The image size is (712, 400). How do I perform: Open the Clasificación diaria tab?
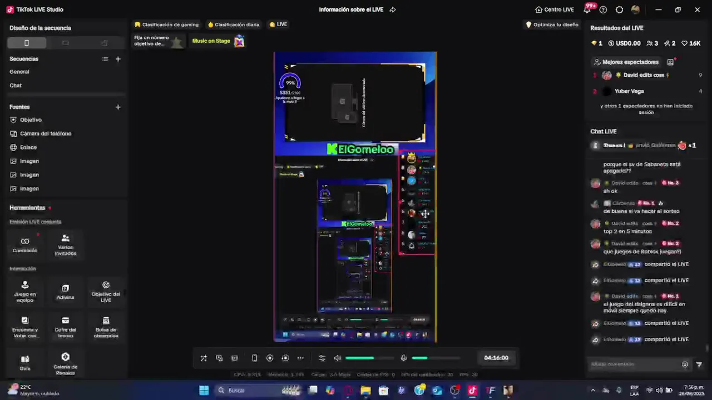point(234,24)
